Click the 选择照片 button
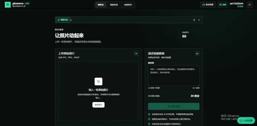 99,105
